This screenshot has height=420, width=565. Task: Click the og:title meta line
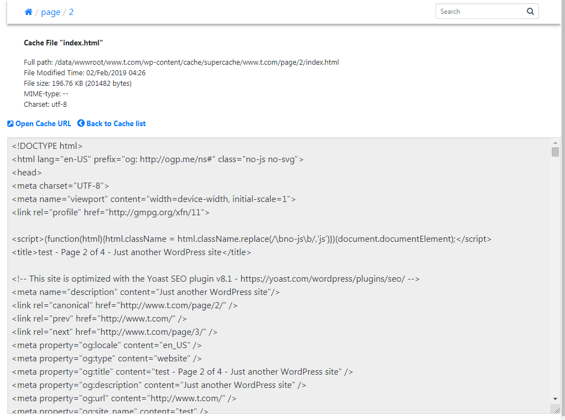tap(182, 372)
